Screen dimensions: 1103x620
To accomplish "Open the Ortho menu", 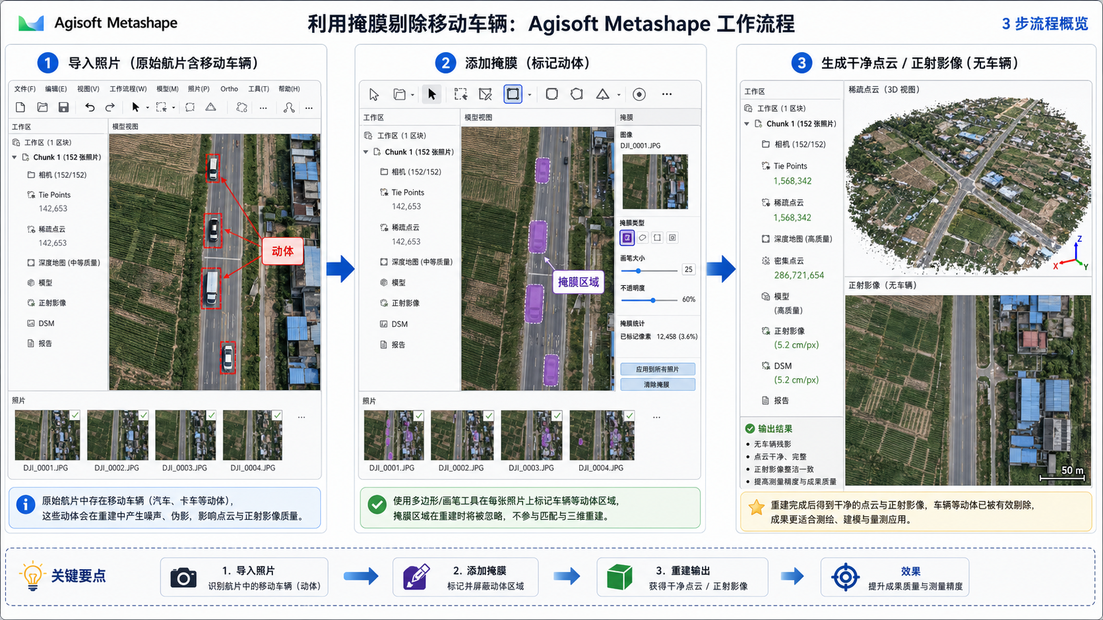I will 229,89.
